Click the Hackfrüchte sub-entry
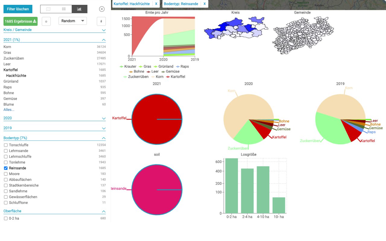 (x=56, y=76)
